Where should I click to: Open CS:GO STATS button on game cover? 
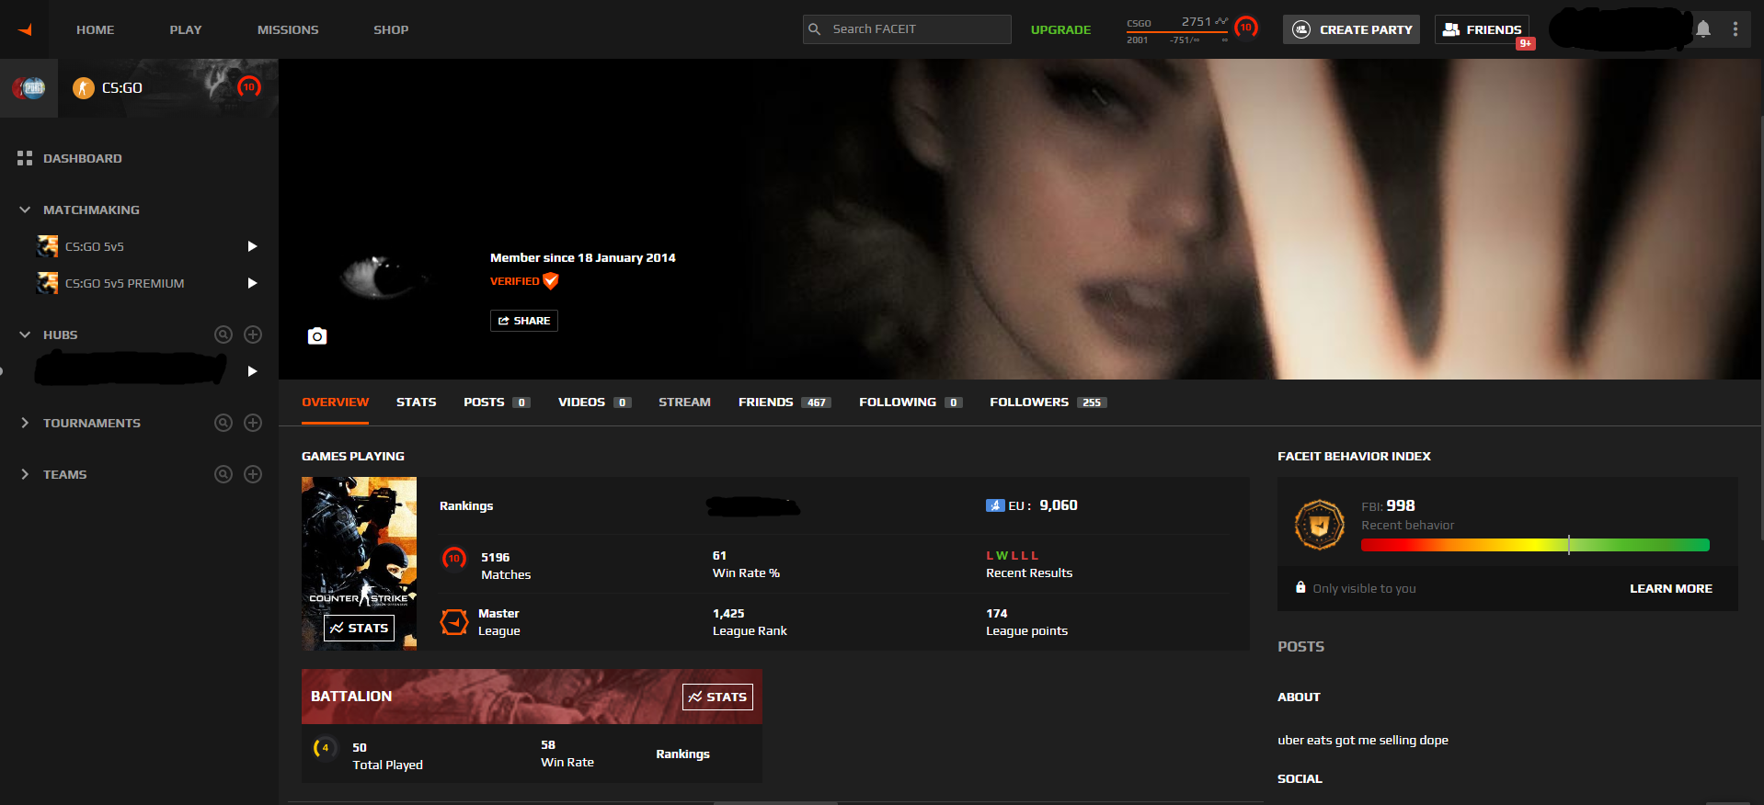pos(359,628)
